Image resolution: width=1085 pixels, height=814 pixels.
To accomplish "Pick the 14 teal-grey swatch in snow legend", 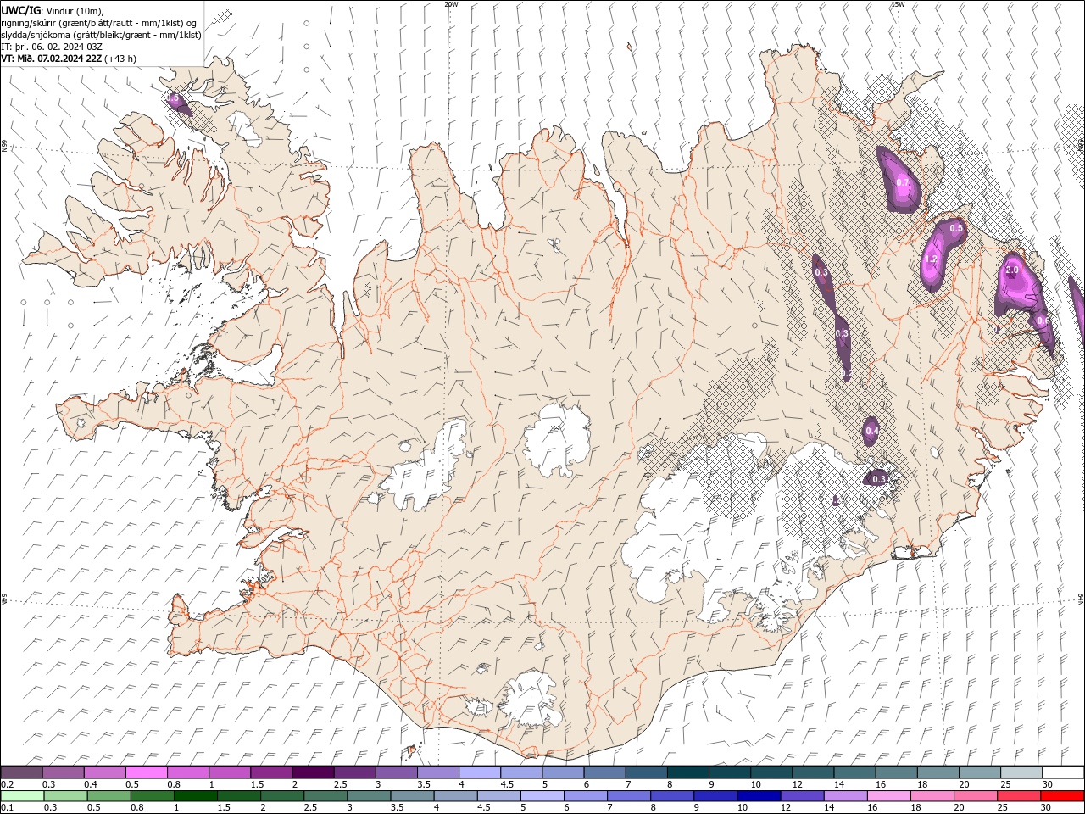I will 854,772.
